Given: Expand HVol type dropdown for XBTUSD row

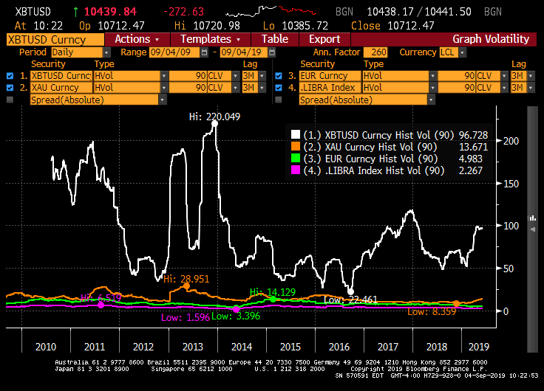Looking at the screenshot, I should point(164,76).
